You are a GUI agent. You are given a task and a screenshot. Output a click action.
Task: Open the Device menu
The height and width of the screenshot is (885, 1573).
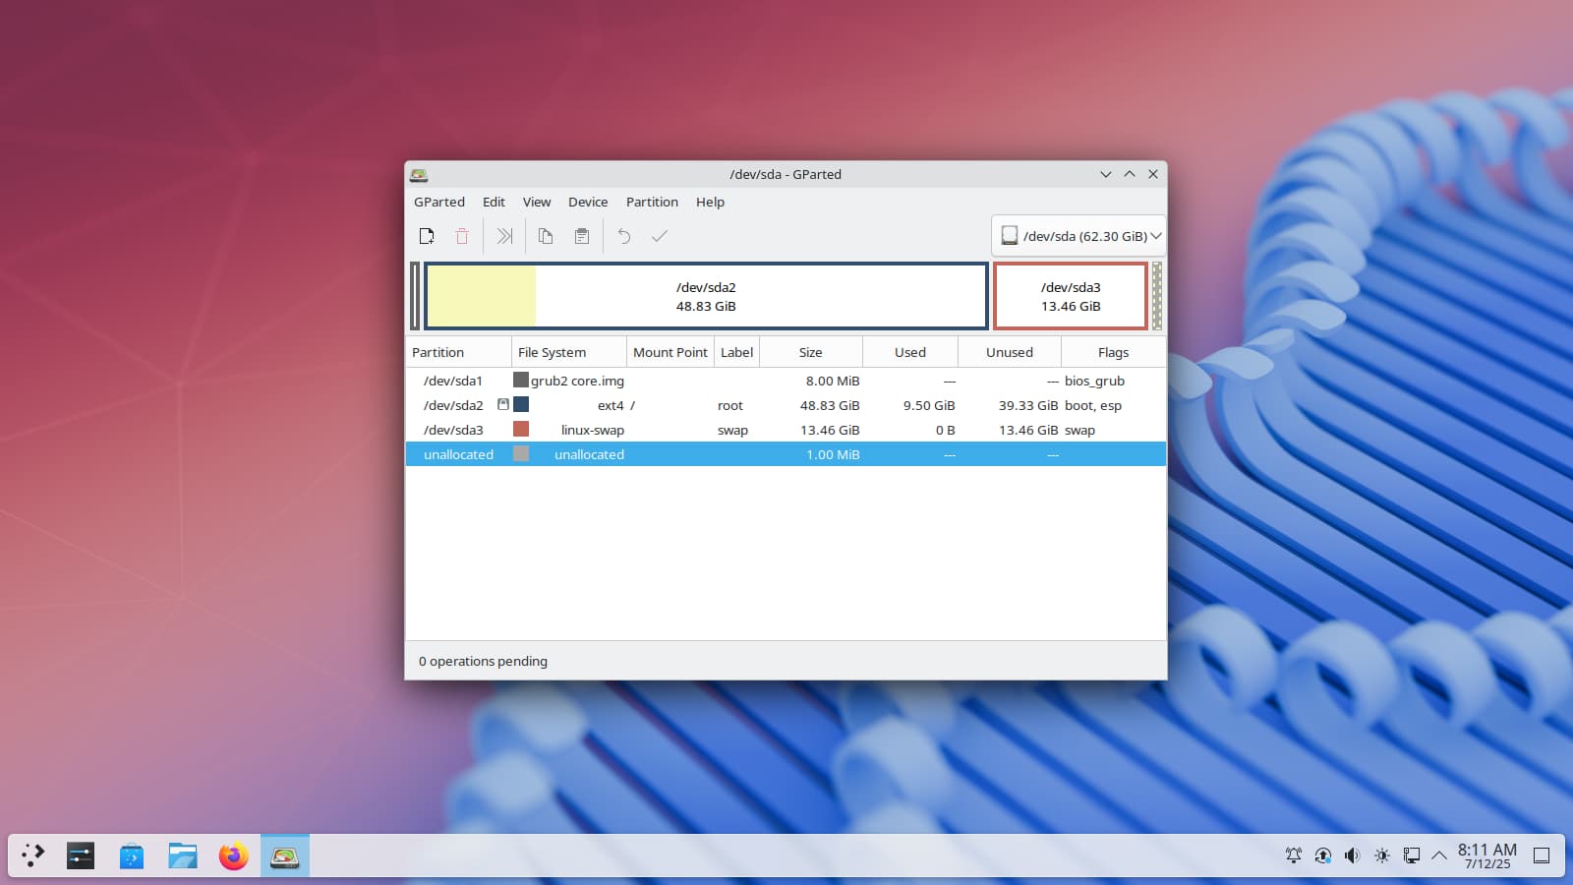point(588,202)
